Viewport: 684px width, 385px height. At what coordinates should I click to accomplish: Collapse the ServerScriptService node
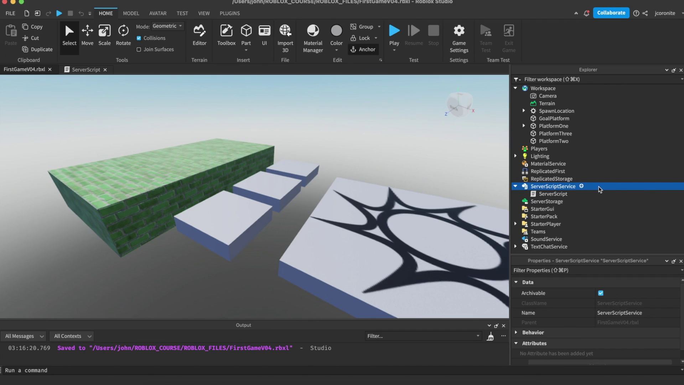click(x=515, y=186)
